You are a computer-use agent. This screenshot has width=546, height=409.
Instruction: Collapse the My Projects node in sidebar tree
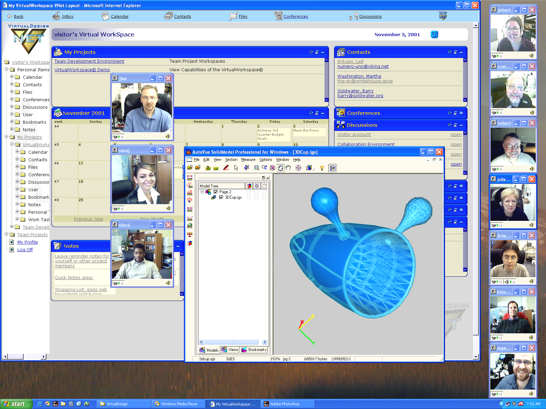click(x=6, y=137)
